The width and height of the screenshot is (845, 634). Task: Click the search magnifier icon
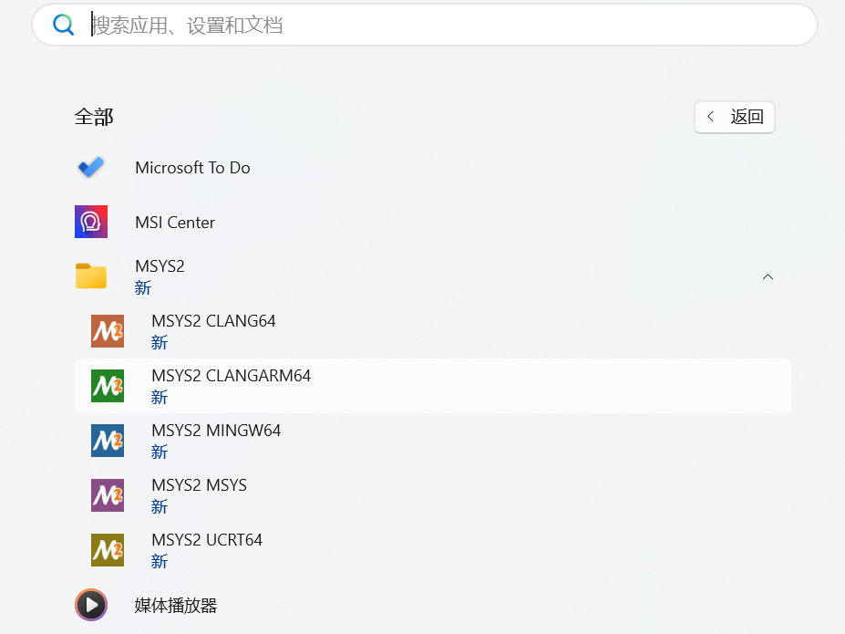point(63,25)
